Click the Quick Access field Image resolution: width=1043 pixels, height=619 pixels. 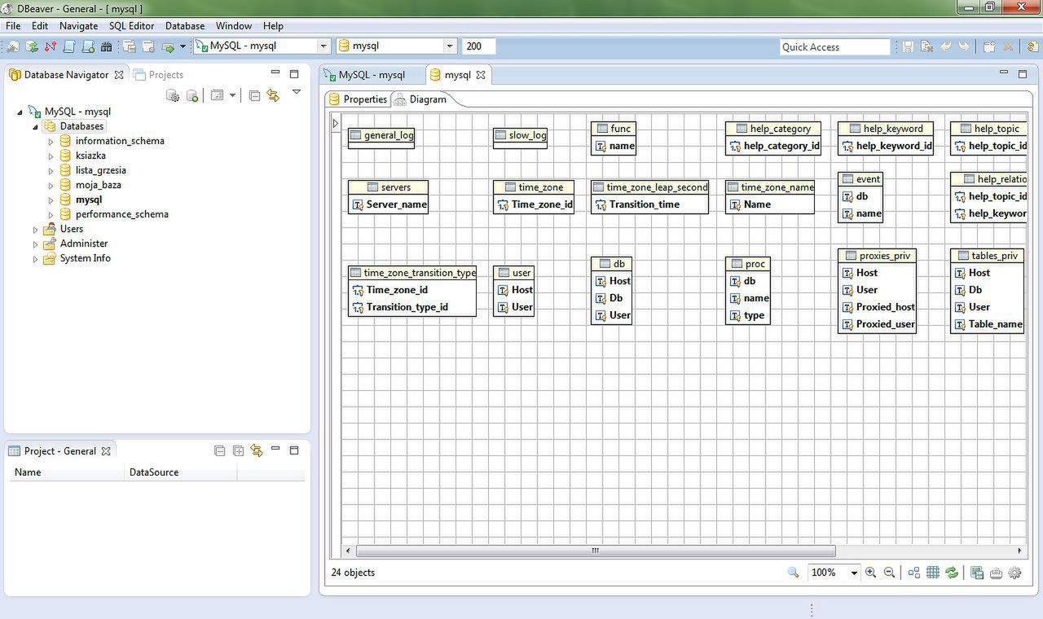pos(834,47)
